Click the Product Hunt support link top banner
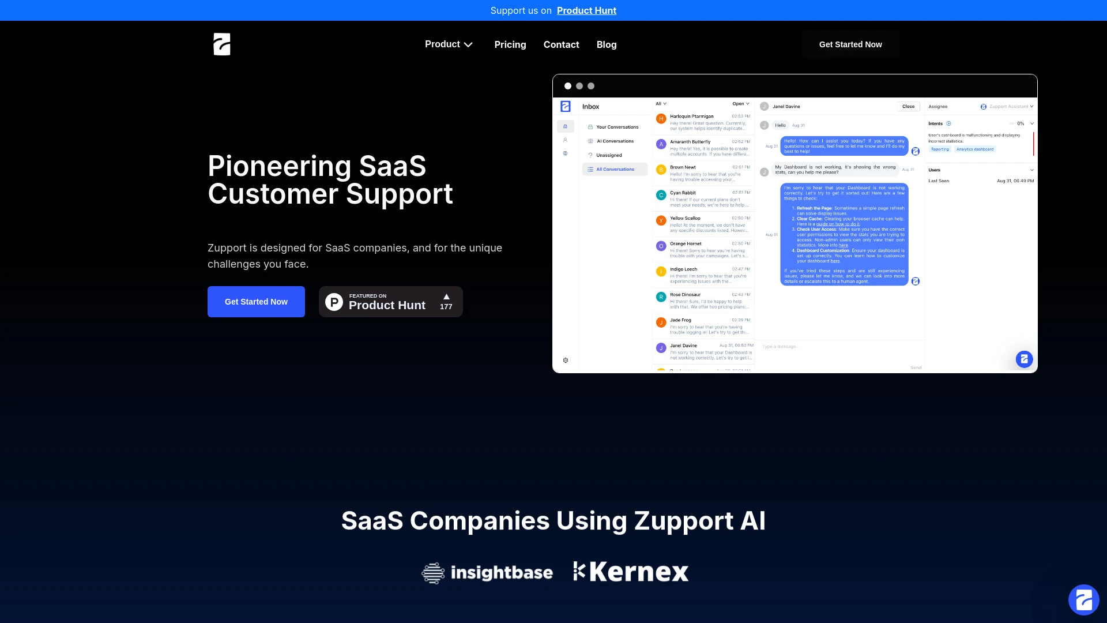1107x623 pixels. [586, 10]
